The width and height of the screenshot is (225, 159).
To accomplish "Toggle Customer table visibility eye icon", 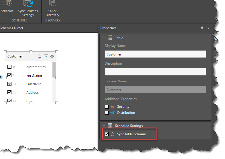I will [52, 56].
